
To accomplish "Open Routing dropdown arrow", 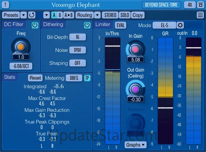I will [x=97, y=15].
